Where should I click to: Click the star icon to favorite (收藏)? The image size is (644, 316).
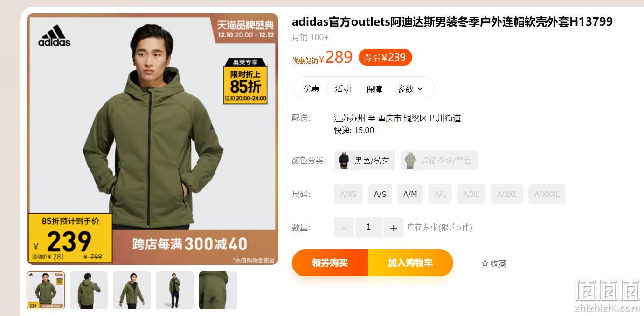[485, 263]
